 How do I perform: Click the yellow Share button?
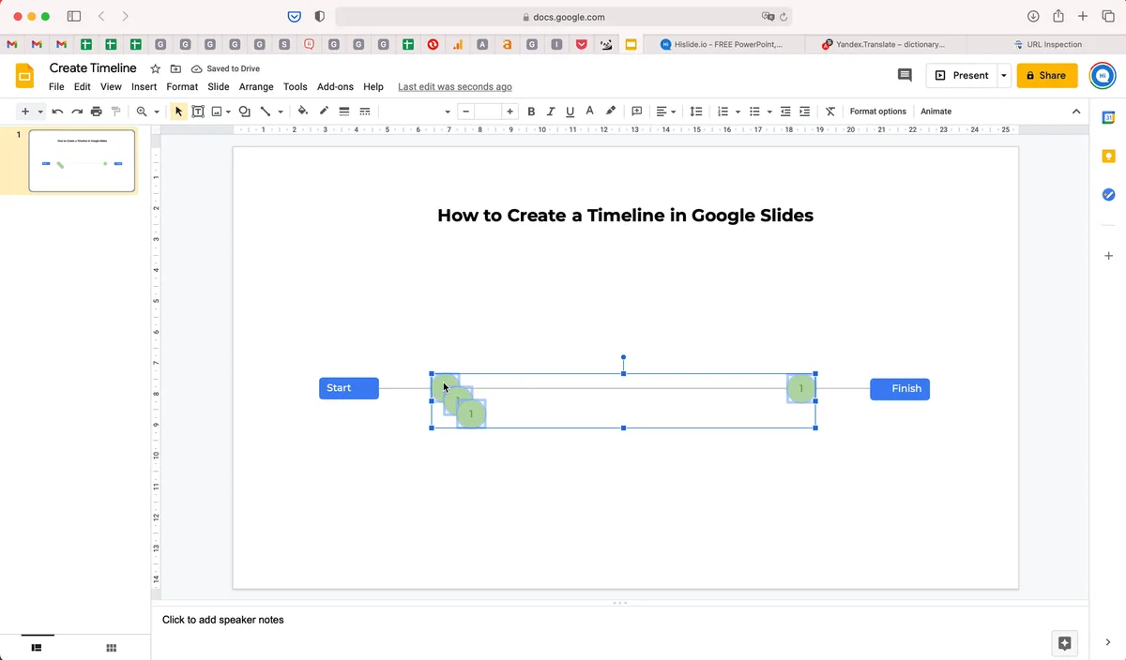pyautogui.click(x=1047, y=75)
